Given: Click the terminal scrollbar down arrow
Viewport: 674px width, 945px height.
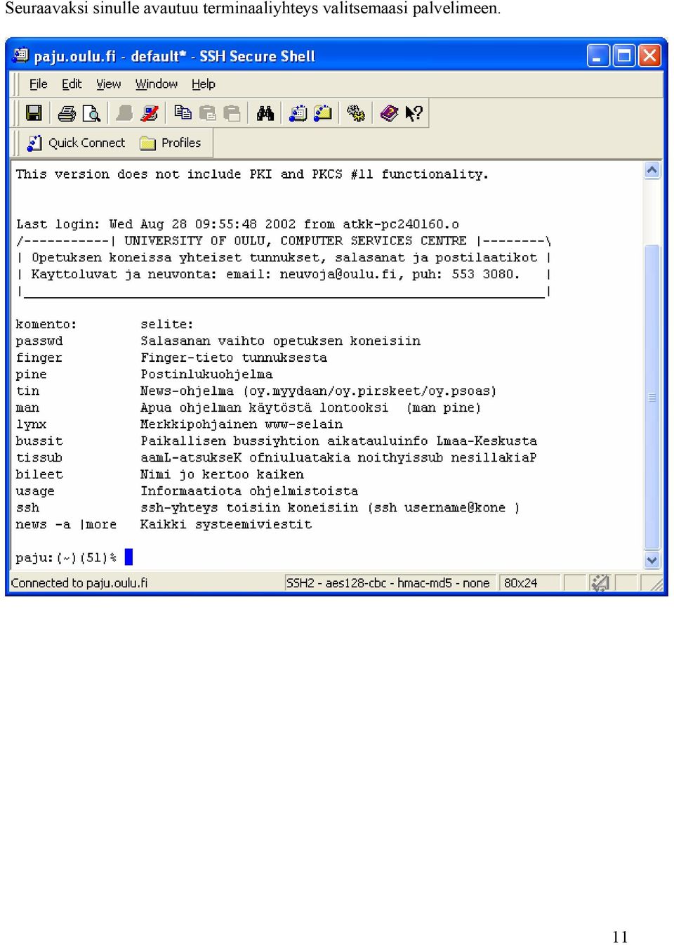Looking at the screenshot, I should (652, 560).
